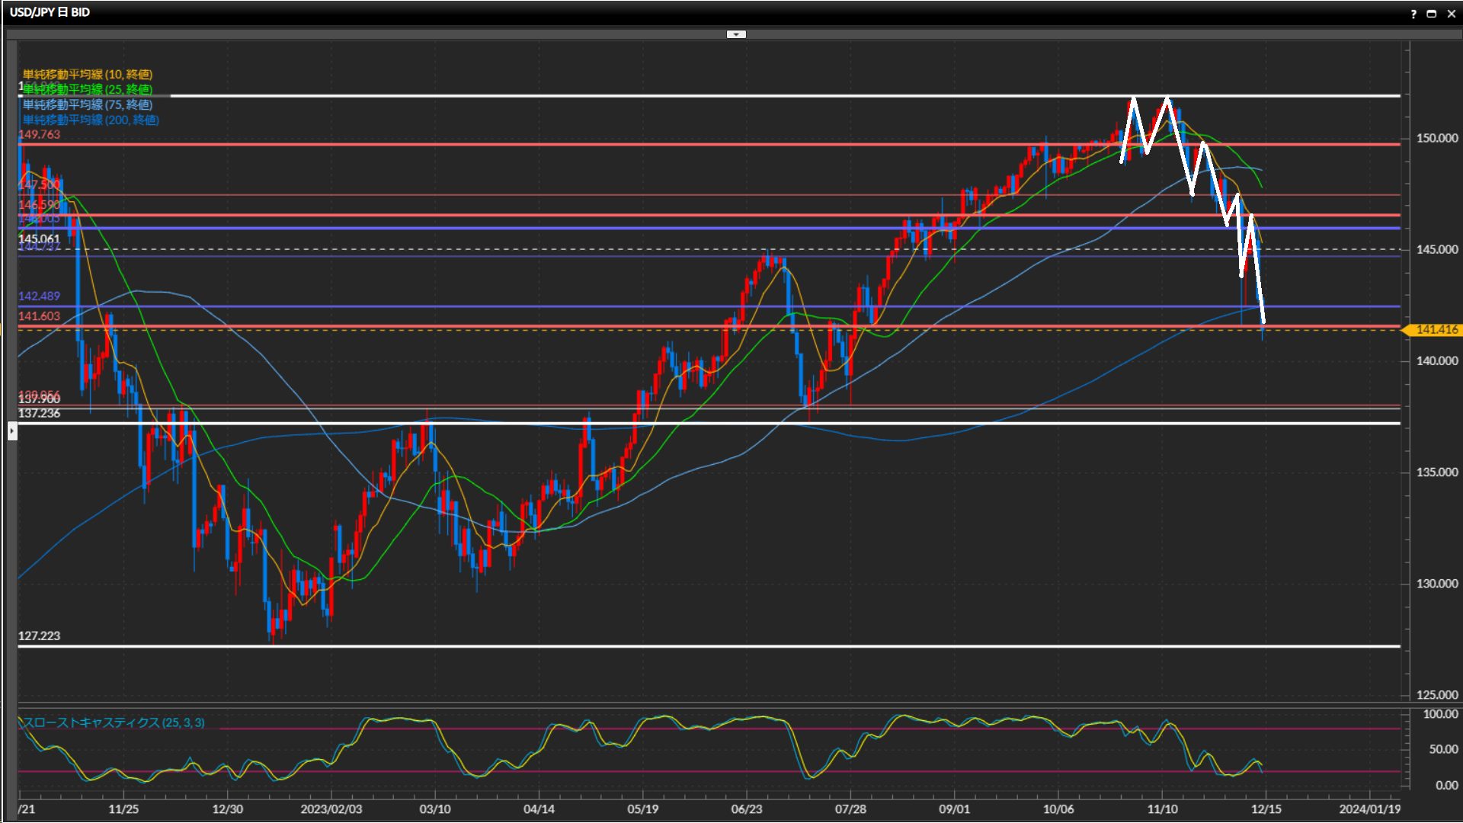1463x823 pixels.
Task: Select the red horizontal line at 149.763
Action: point(533,144)
